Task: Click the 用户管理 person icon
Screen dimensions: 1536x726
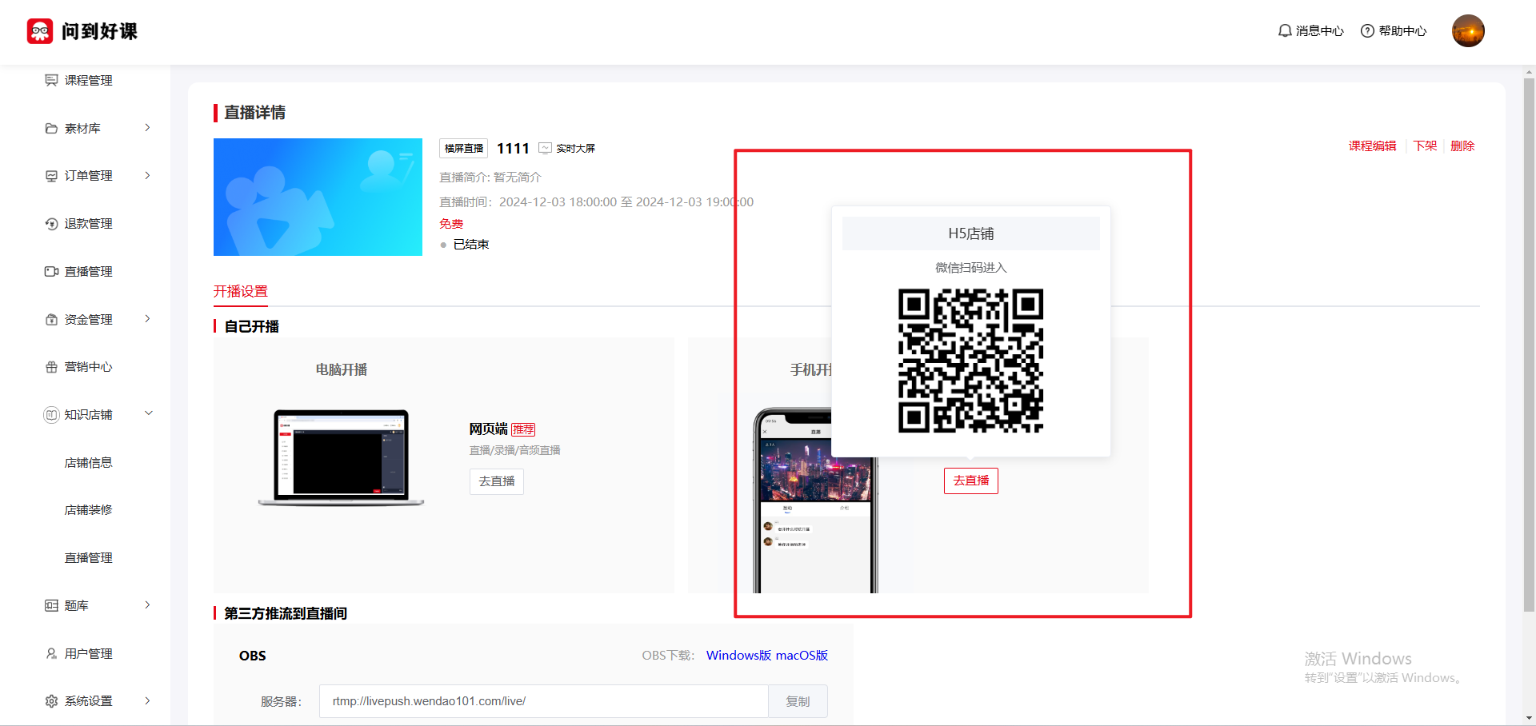Action: (51, 653)
